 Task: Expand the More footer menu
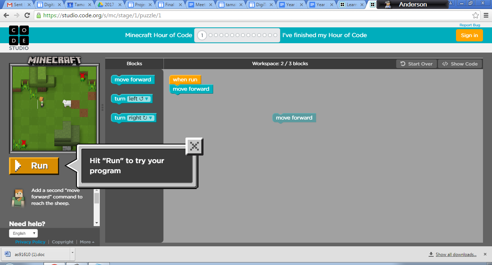click(87, 242)
